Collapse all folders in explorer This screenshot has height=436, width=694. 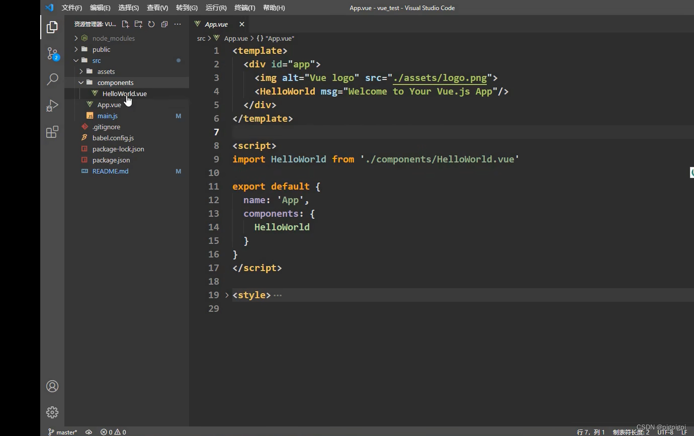[x=164, y=24]
